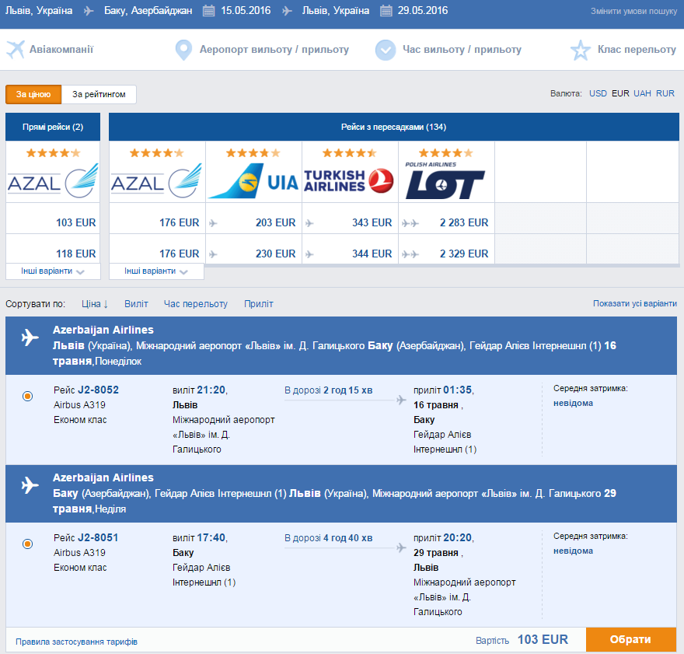The height and width of the screenshot is (654, 684).
Task: Click the plane icon next to 230 EUR
Action: (x=213, y=254)
